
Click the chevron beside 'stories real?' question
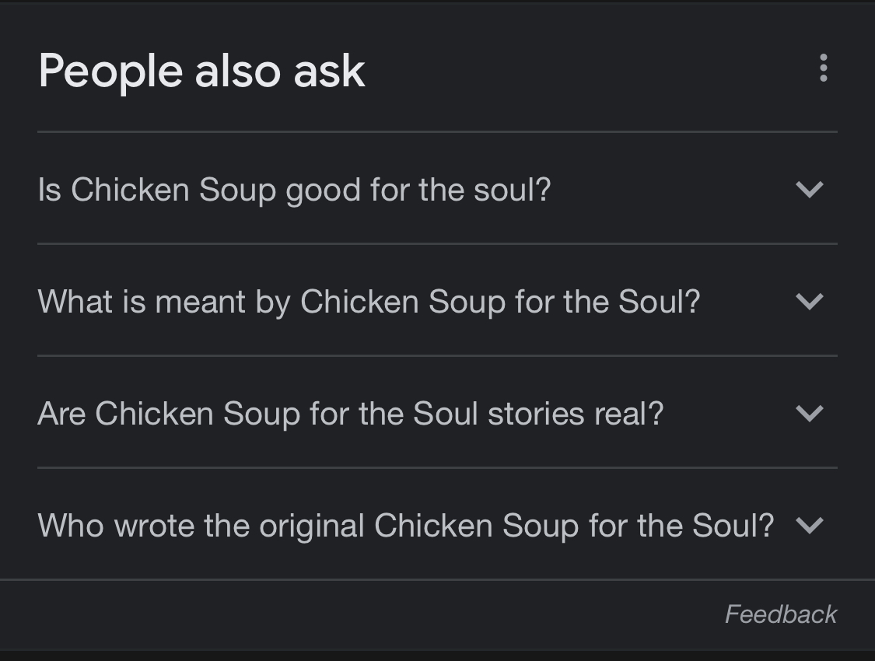pyautogui.click(x=810, y=413)
